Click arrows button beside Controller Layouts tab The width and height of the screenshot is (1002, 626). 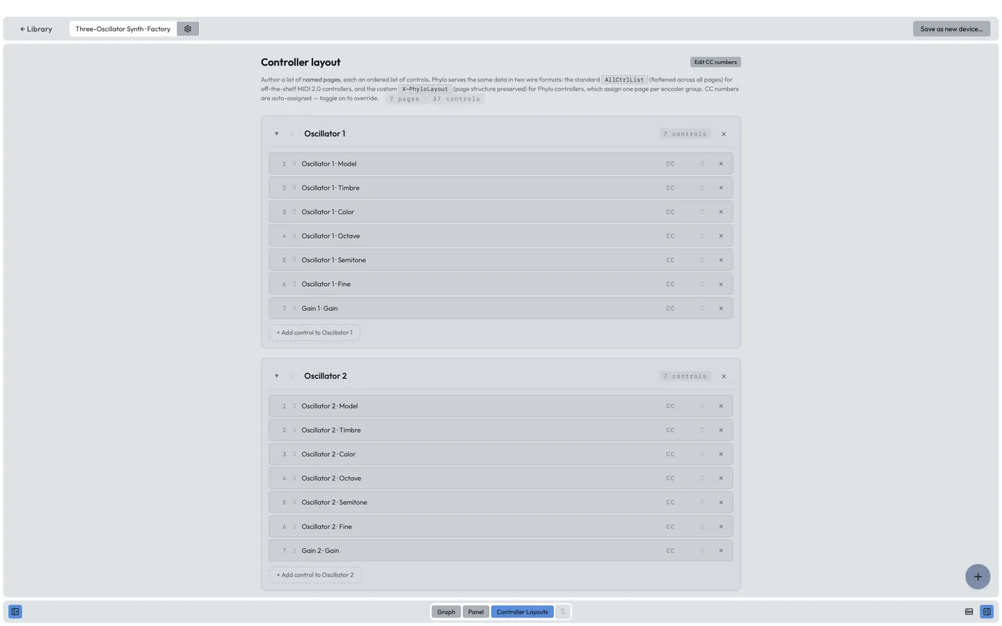562,612
